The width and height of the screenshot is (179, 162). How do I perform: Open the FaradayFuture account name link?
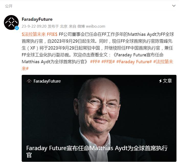37,19
